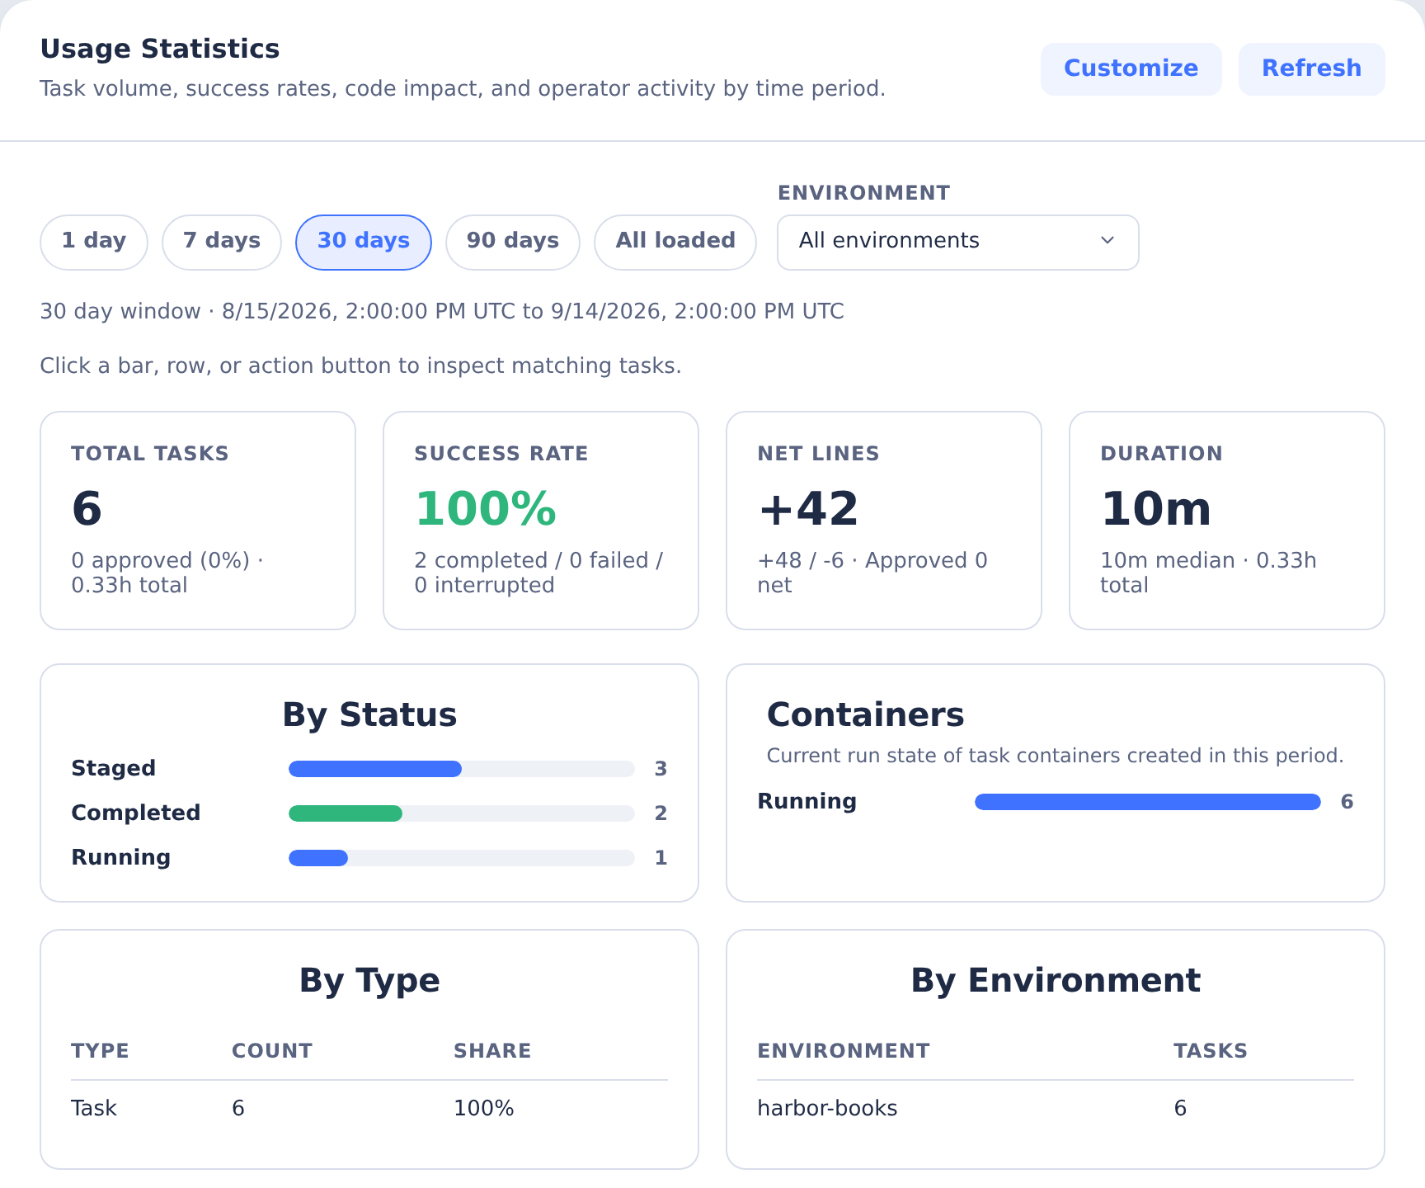The width and height of the screenshot is (1425, 1188).
Task: Refresh the usage statistics
Action: pyautogui.click(x=1311, y=68)
